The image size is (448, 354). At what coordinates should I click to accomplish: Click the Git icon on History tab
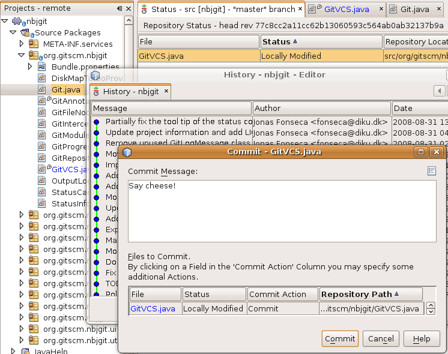pos(96,91)
